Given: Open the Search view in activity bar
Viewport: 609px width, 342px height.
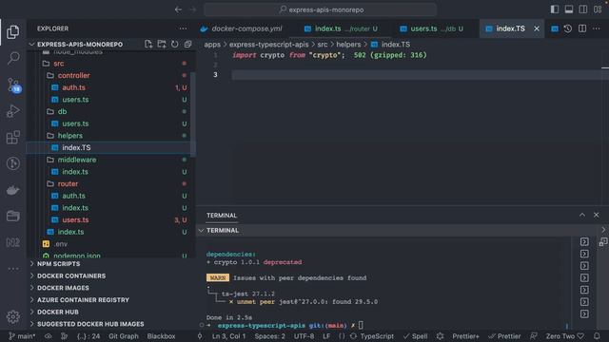Looking at the screenshot, I should [12, 58].
